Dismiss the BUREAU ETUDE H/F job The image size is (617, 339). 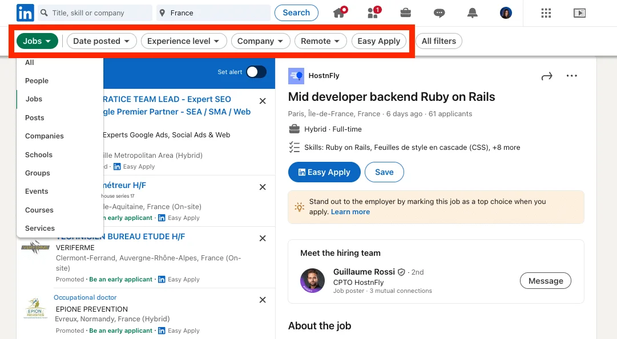click(263, 238)
